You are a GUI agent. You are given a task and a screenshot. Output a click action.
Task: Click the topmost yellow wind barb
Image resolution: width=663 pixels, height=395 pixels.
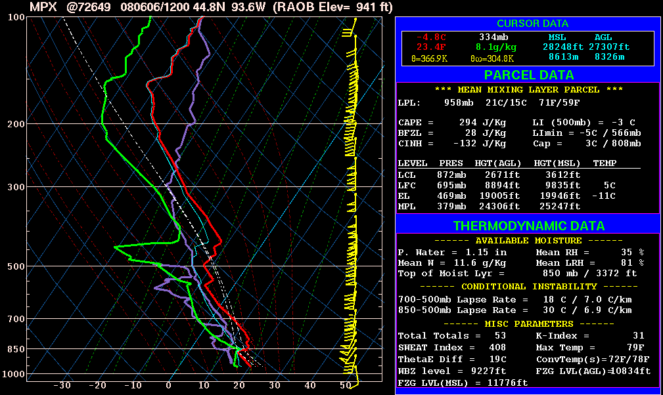(354, 22)
